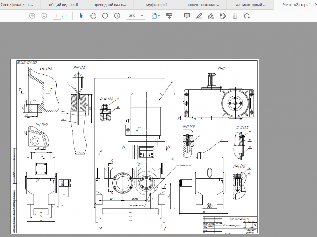Click the current page number field

[x=57, y=16]
